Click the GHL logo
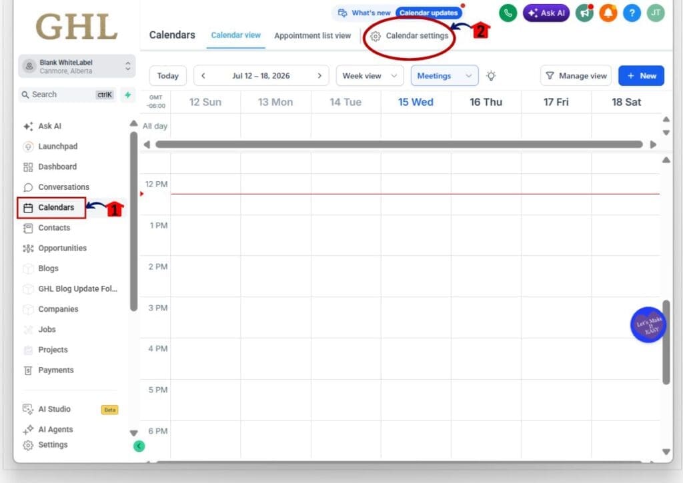This screenshot has height=483, width=683. pos(77,27)
